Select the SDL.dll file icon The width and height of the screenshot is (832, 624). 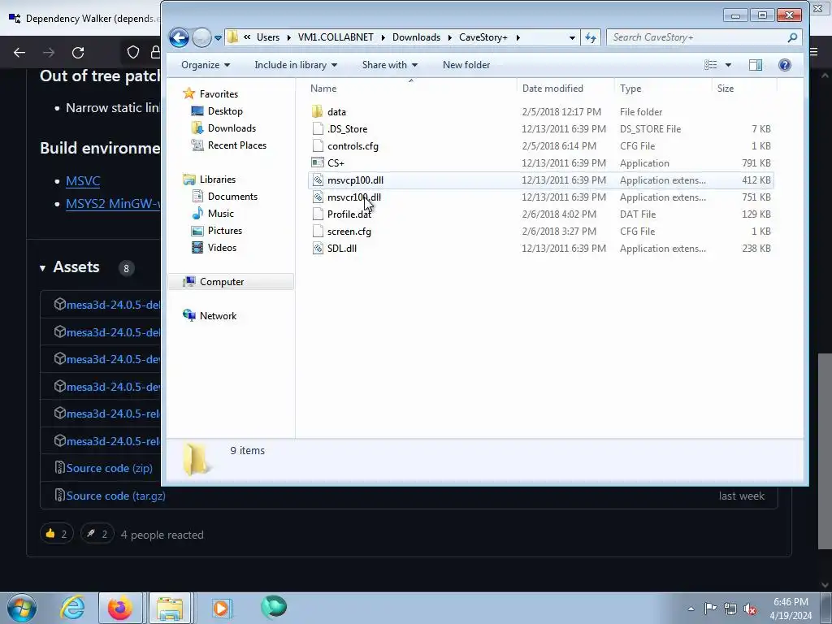(318, 249)
